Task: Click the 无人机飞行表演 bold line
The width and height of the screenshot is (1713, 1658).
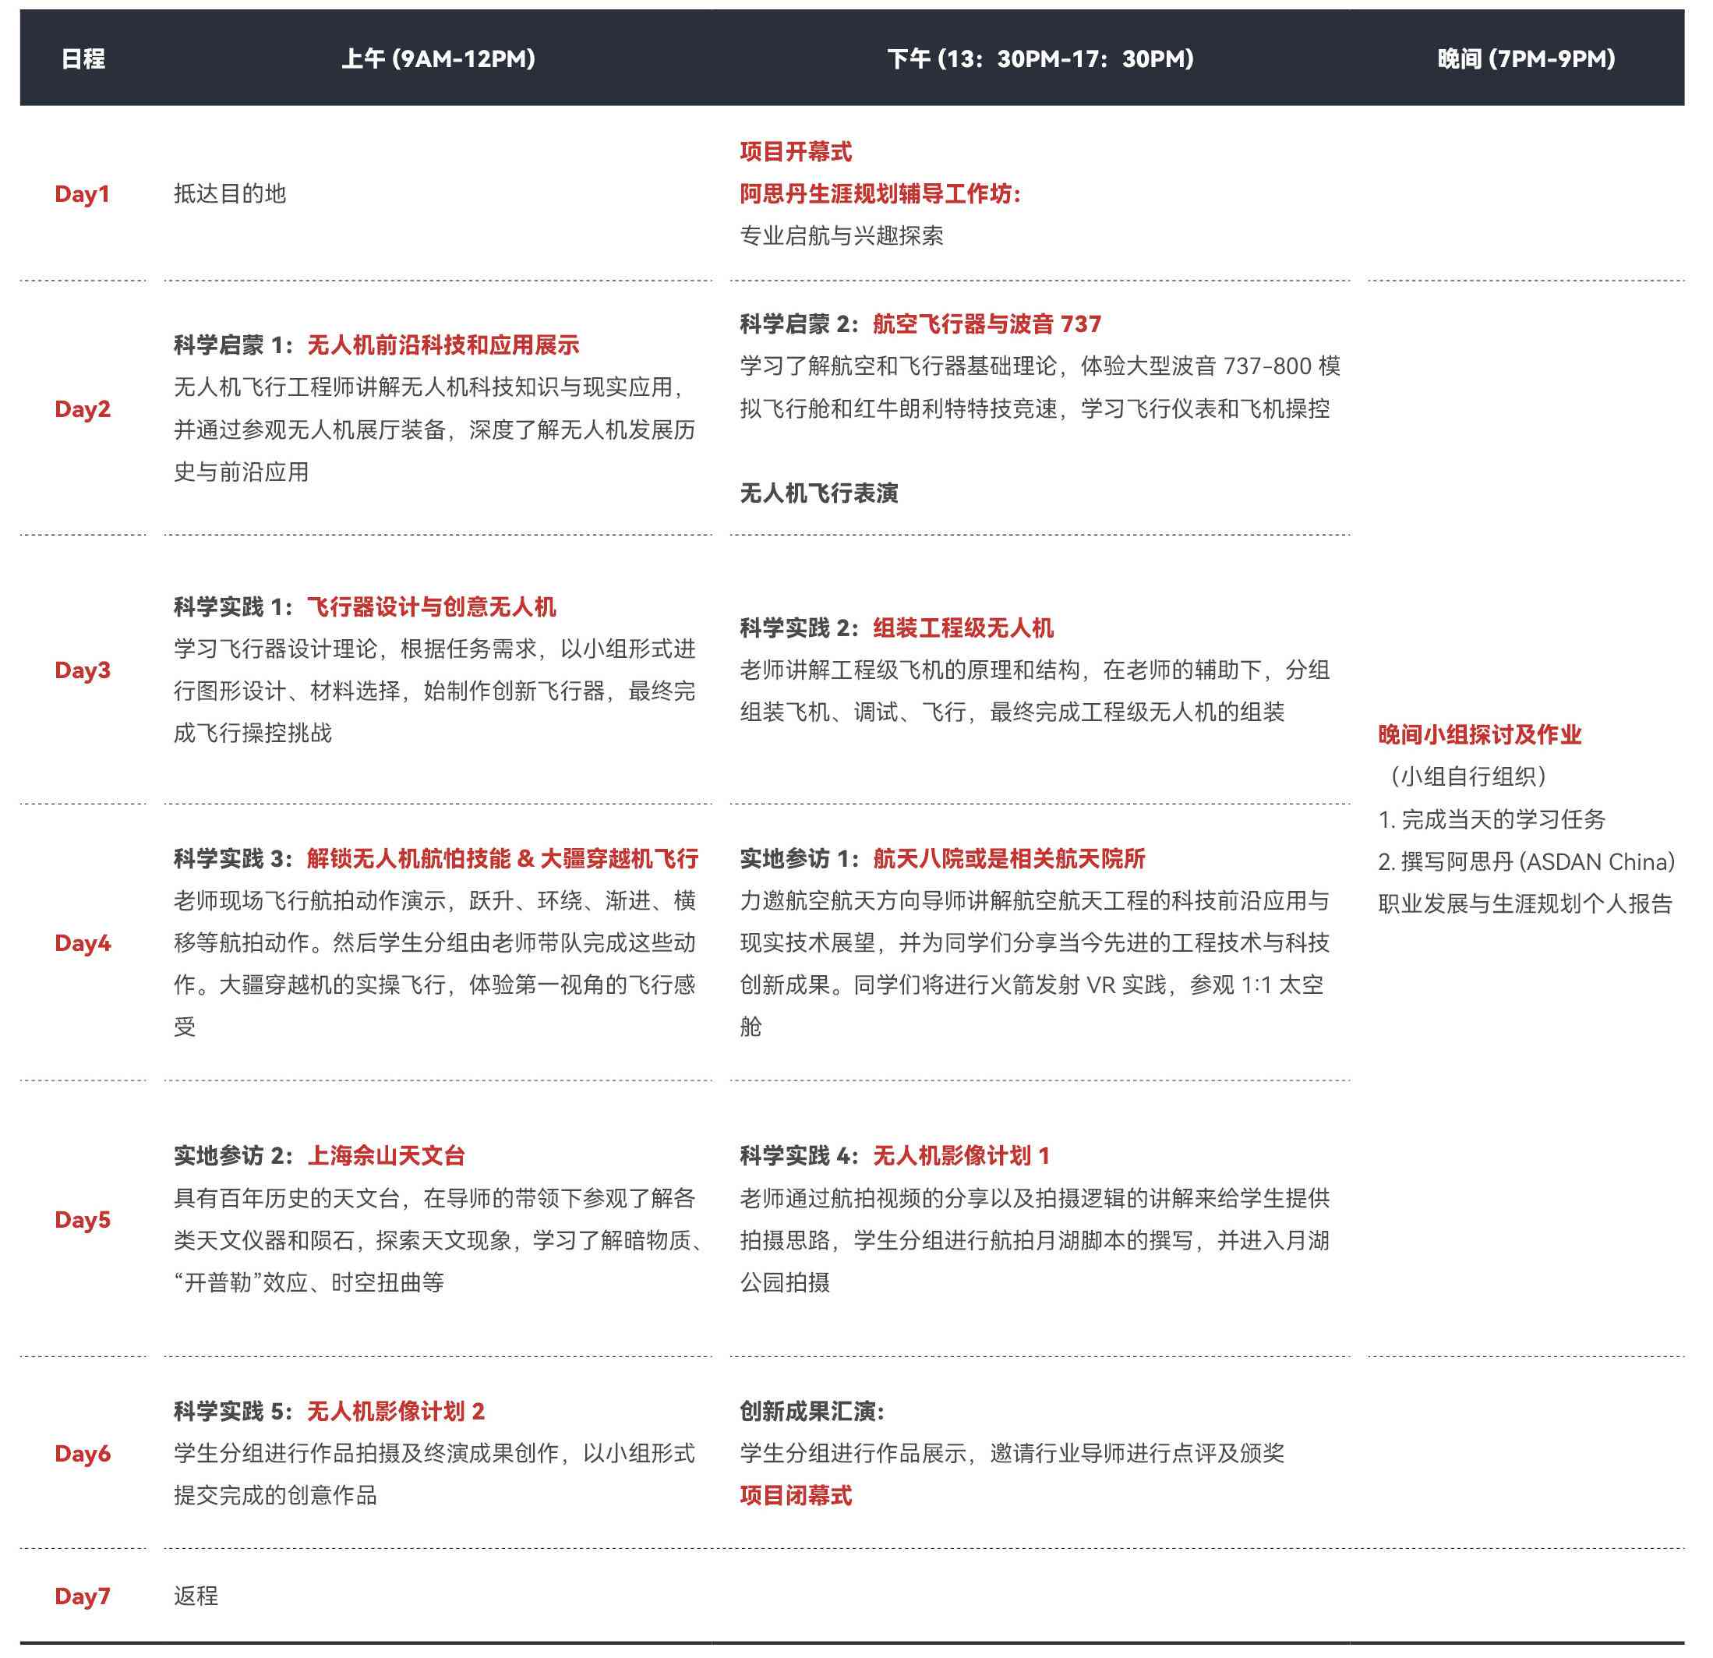Action: (819, 493)
